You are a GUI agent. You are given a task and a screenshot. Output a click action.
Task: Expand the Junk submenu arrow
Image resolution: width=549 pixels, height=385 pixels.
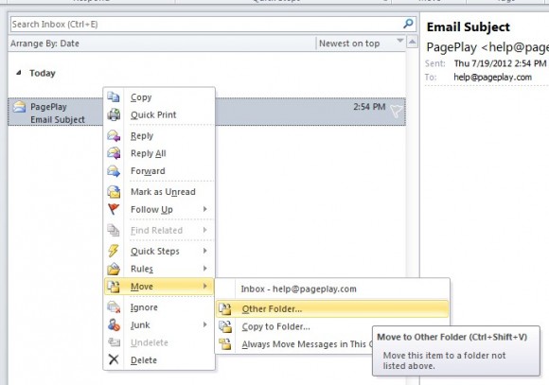[205, 324]
